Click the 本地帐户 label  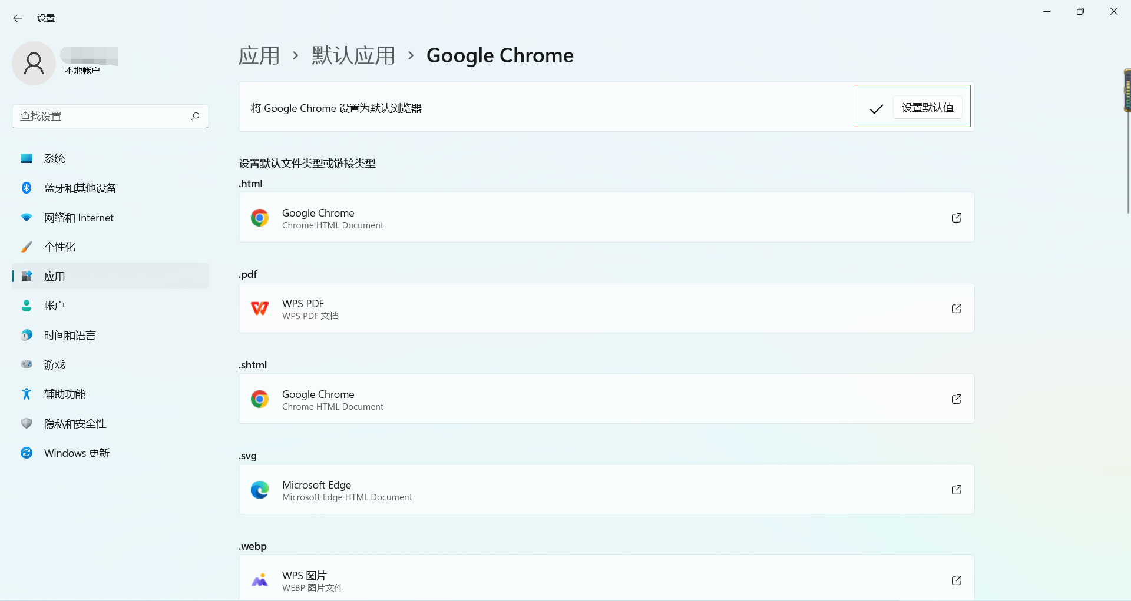[x=82, y=71]
